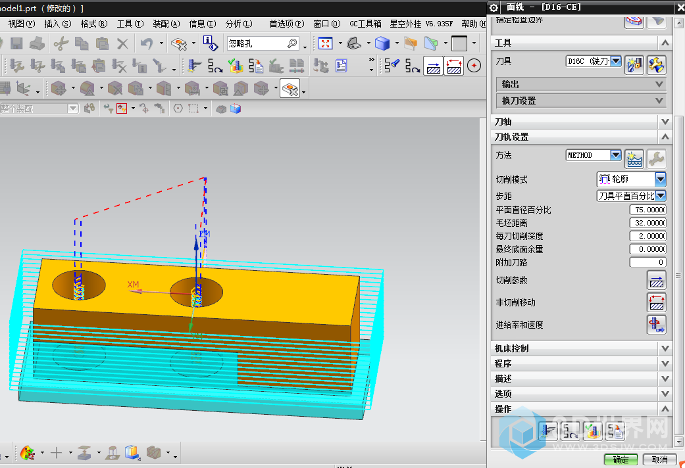
Task: Click the paste clipboard icon
Action: tap(102, 43)
